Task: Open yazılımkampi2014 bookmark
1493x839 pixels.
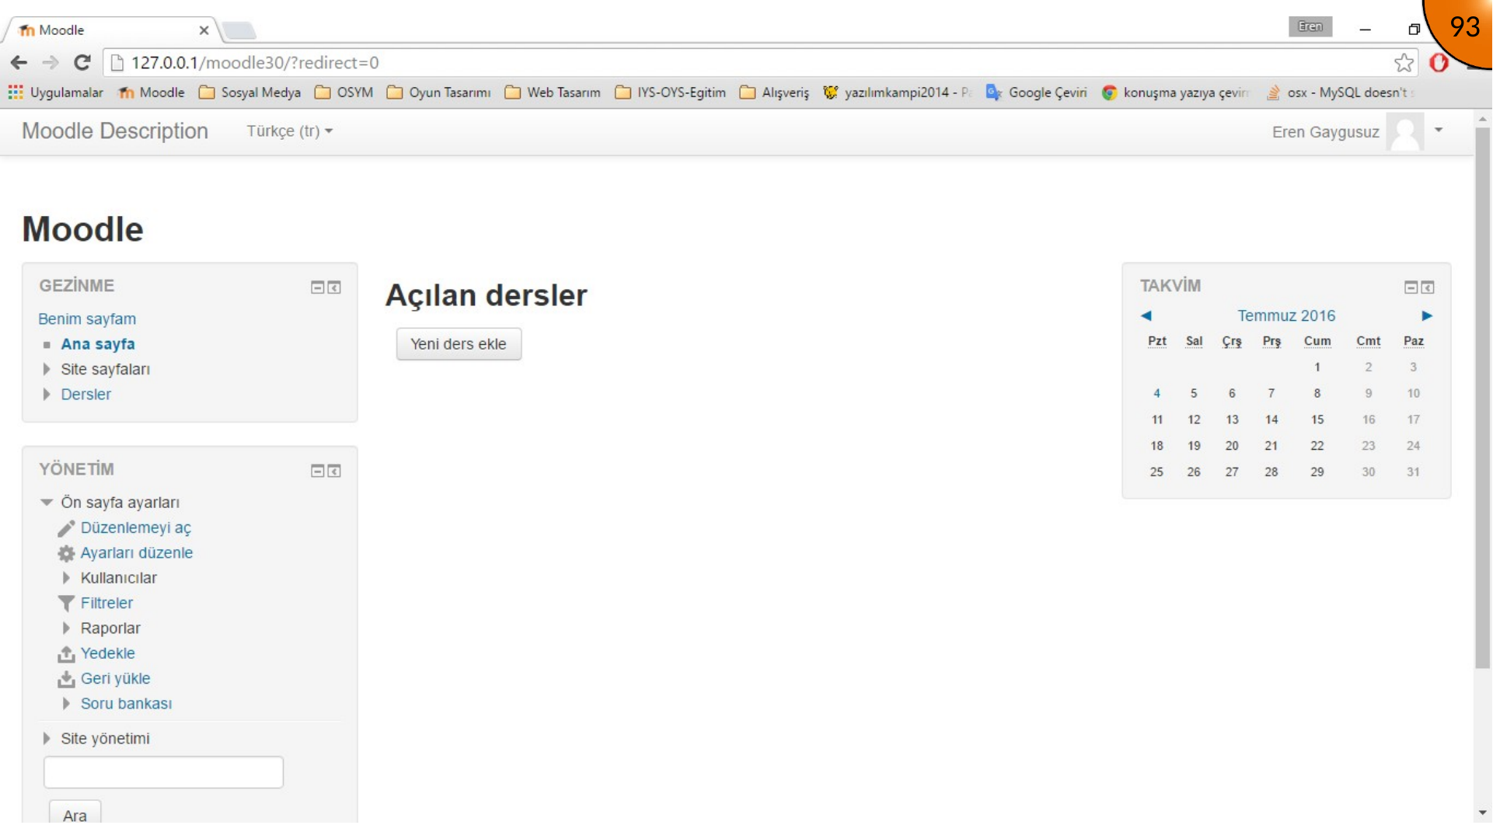Action: (x=898, y=92)
